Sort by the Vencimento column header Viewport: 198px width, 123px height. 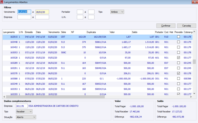click(x=54, y=32)
